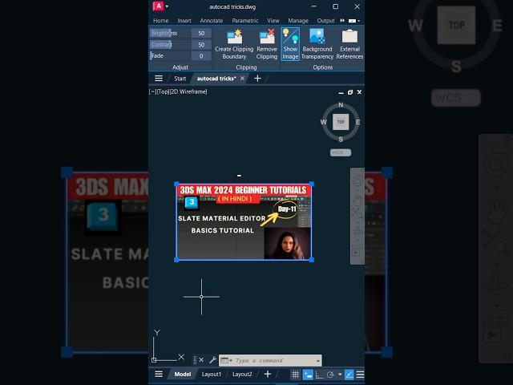Click the Contrast slider
Viewport: 513px width, 385px height.
(x=170, y=45)
